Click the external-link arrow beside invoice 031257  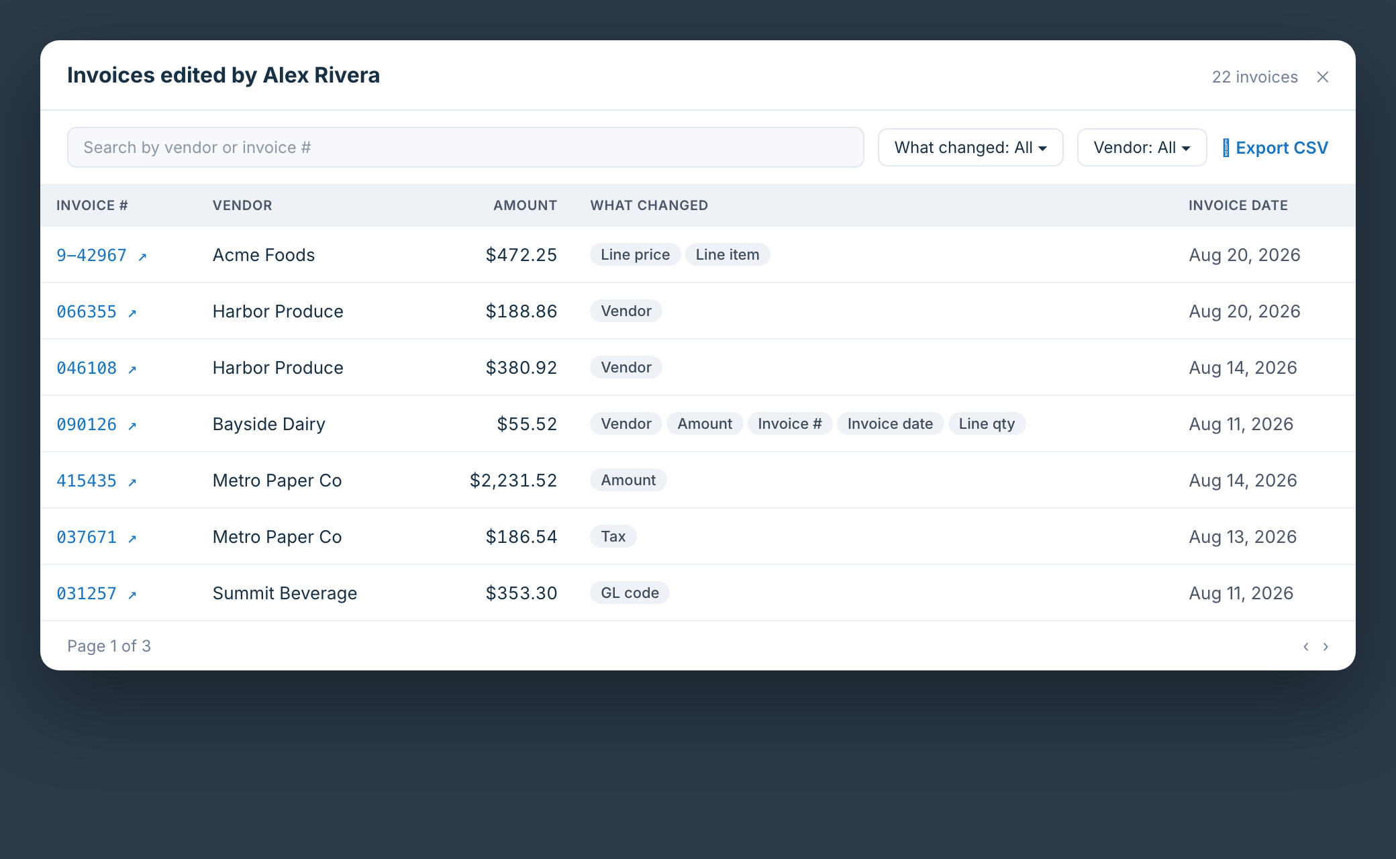[132, 595]
